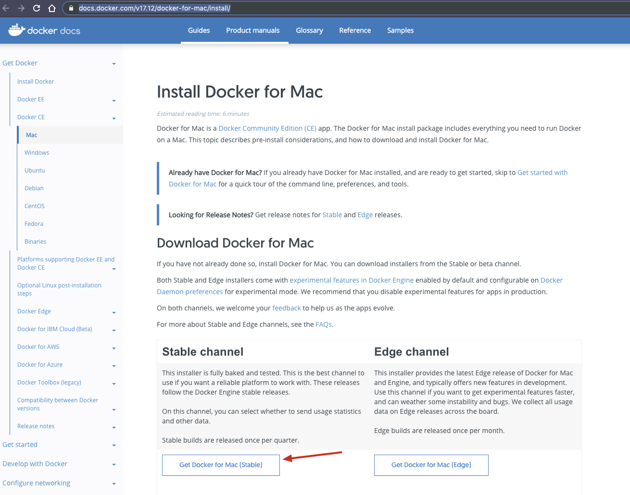This screenshot has height=495, width=630.
Task: Expand Docker for IBM Cloud arrow
Action: coord(114,331)
